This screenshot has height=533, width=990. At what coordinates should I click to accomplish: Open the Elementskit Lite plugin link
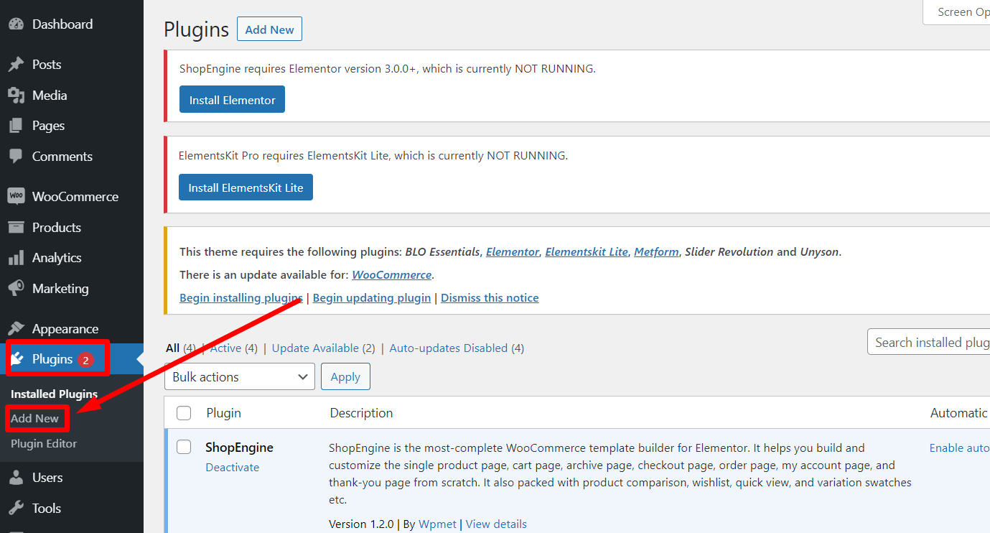click(587, 252)
